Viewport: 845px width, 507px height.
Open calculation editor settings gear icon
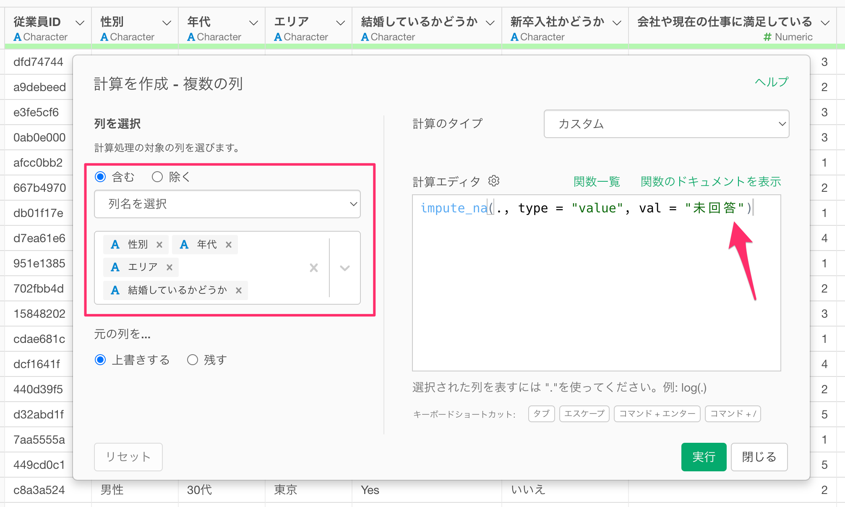(494, 181)
